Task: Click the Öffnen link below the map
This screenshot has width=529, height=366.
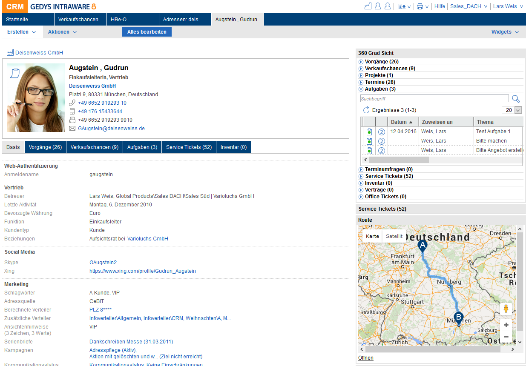Action: (x=366, y=358)
